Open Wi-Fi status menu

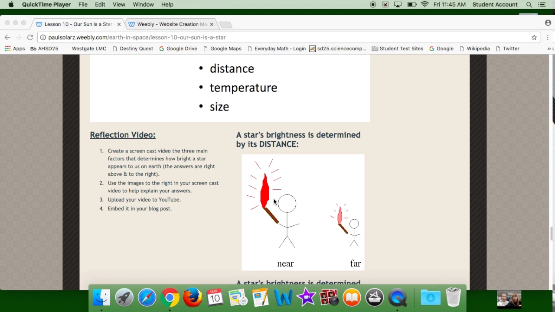(425, 4)
